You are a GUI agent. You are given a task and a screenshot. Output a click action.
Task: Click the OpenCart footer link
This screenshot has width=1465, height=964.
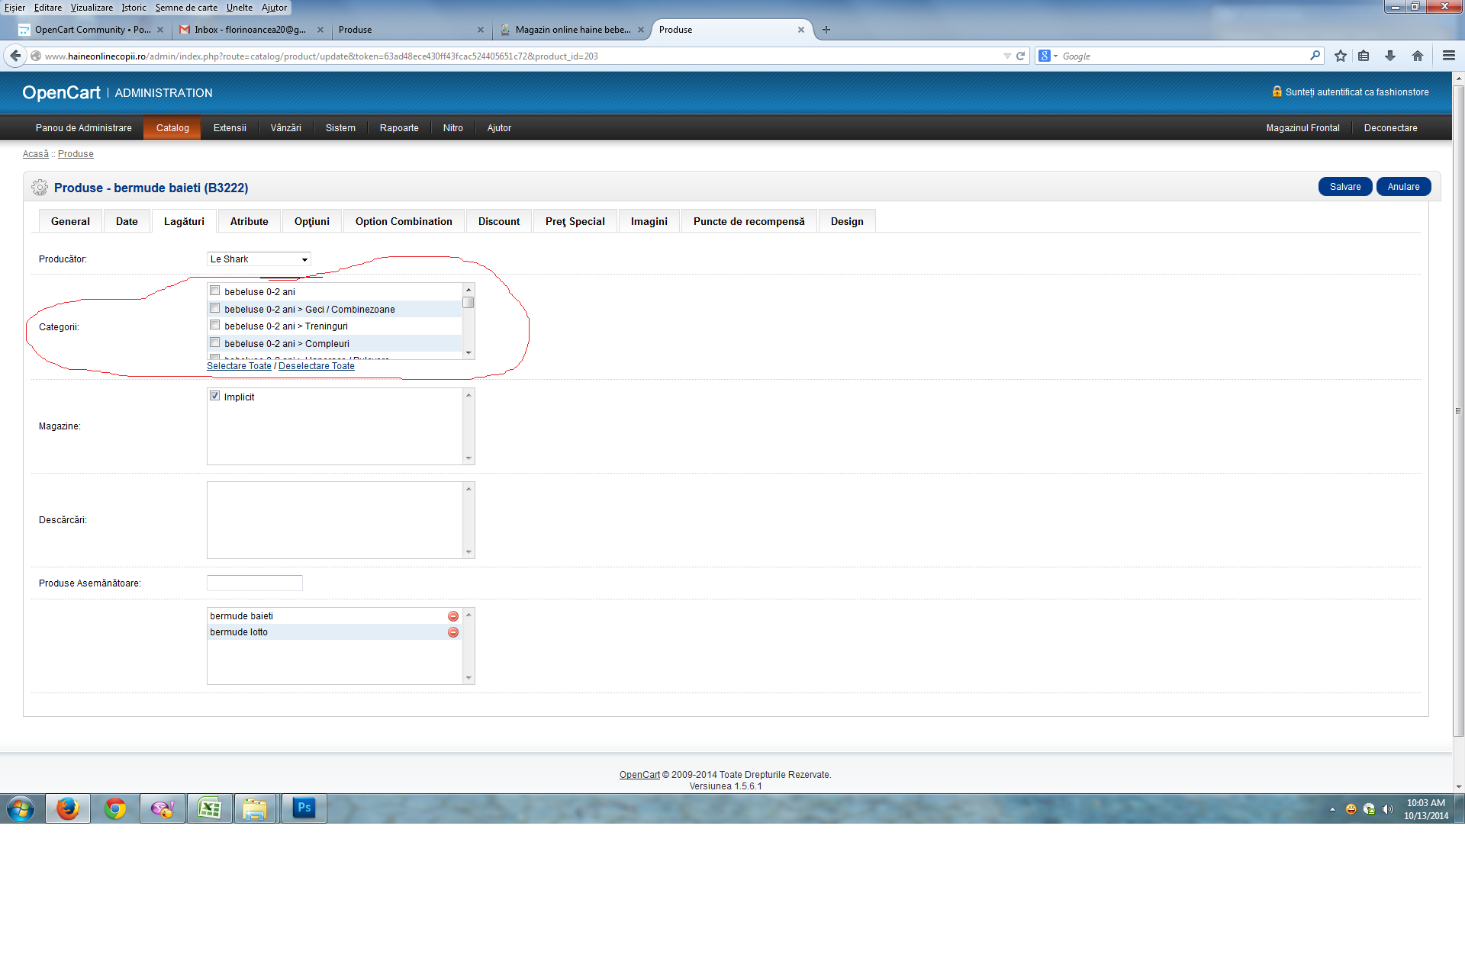pos(639,775)
